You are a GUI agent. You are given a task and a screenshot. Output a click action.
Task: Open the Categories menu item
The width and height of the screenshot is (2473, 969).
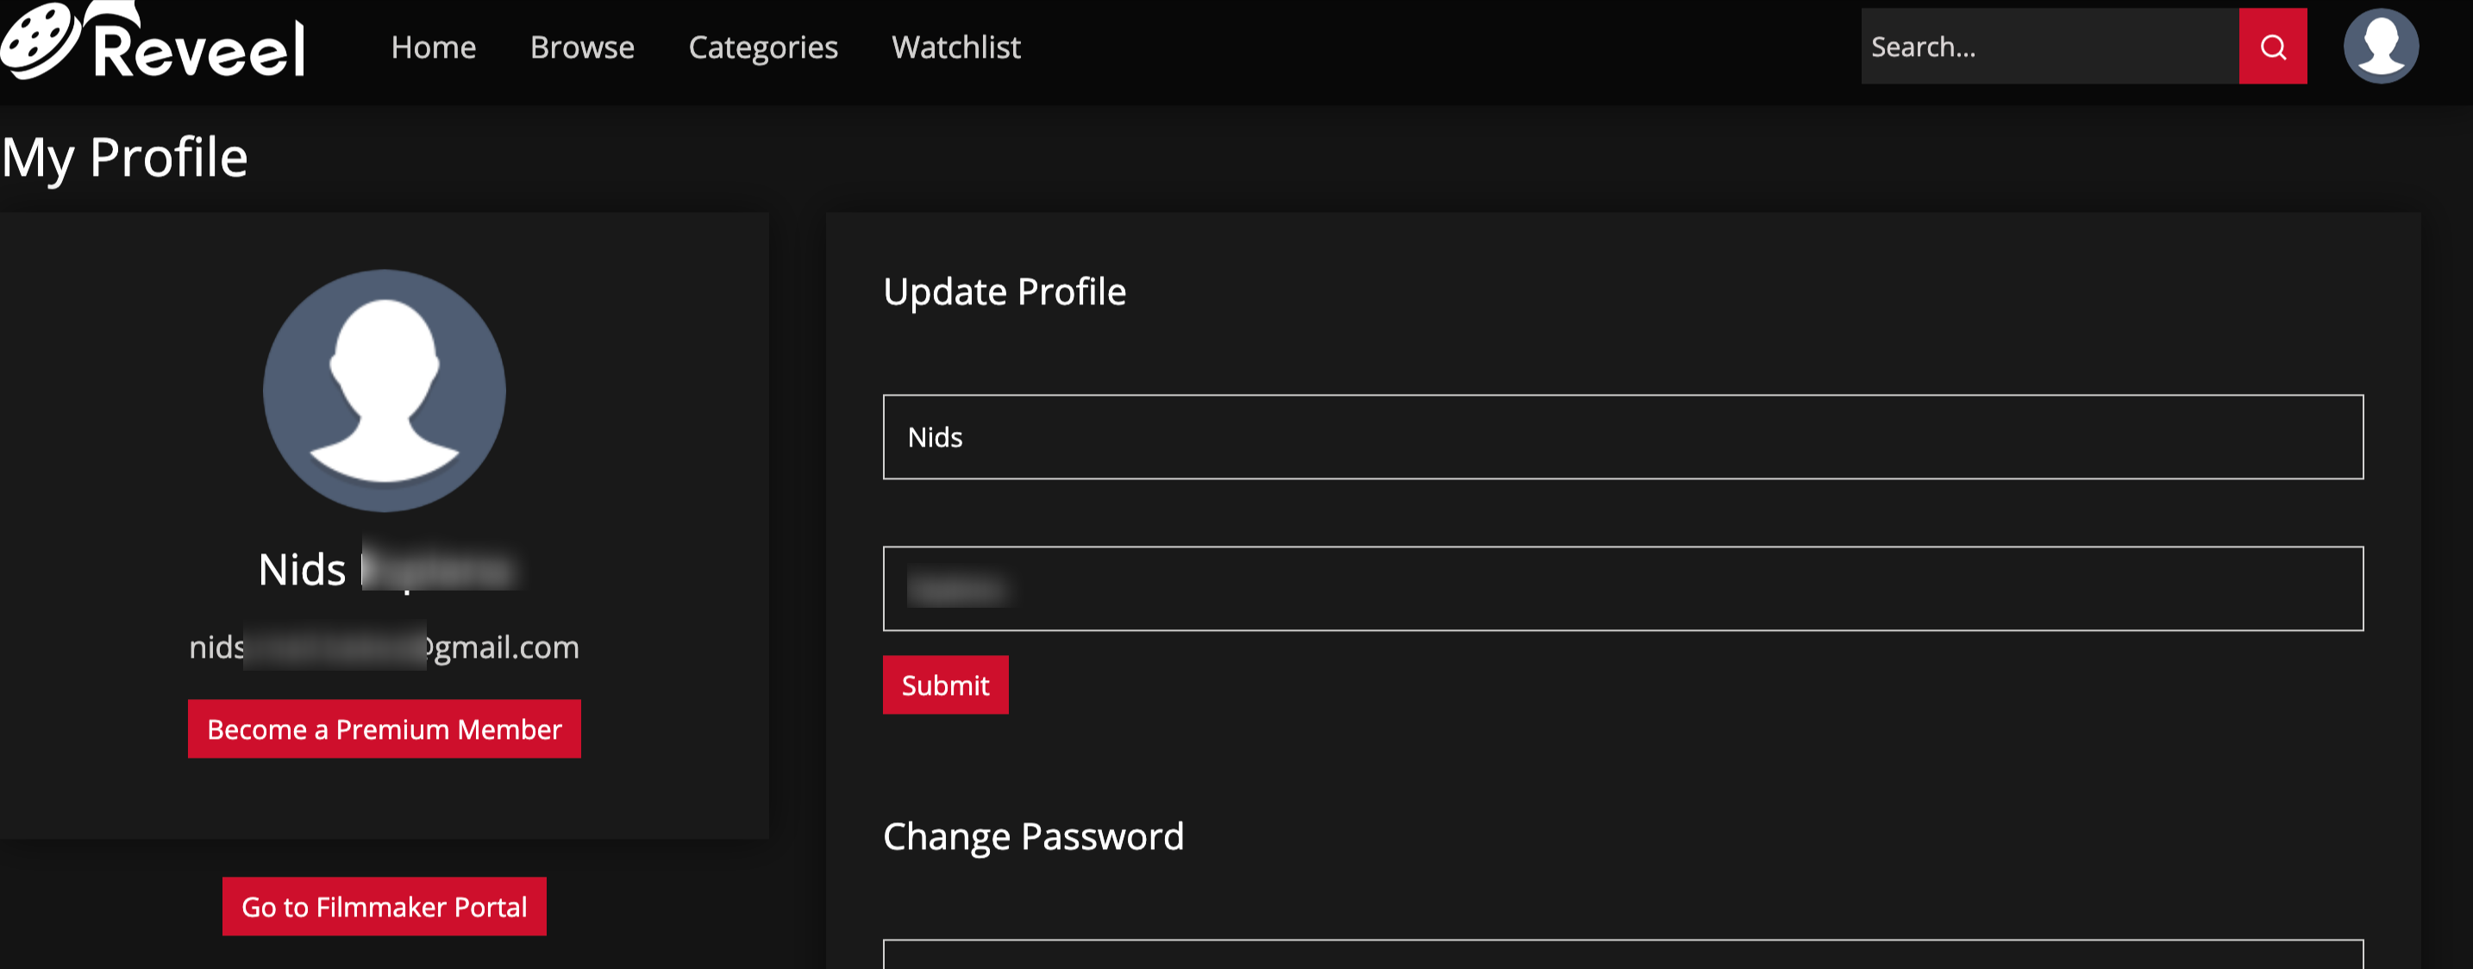(762, 47)
